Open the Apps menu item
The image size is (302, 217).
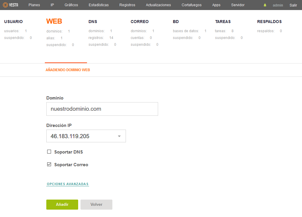click(x=216, y=5)
